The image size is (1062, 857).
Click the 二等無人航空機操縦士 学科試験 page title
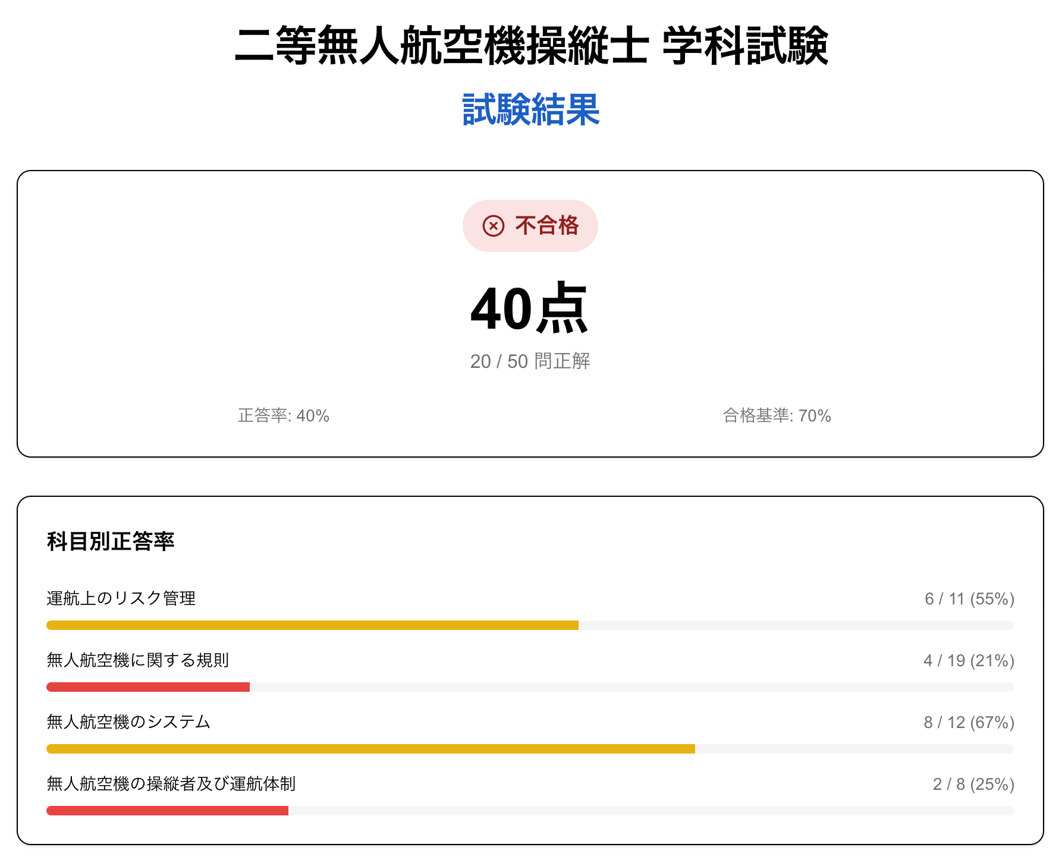pos(530,46)
